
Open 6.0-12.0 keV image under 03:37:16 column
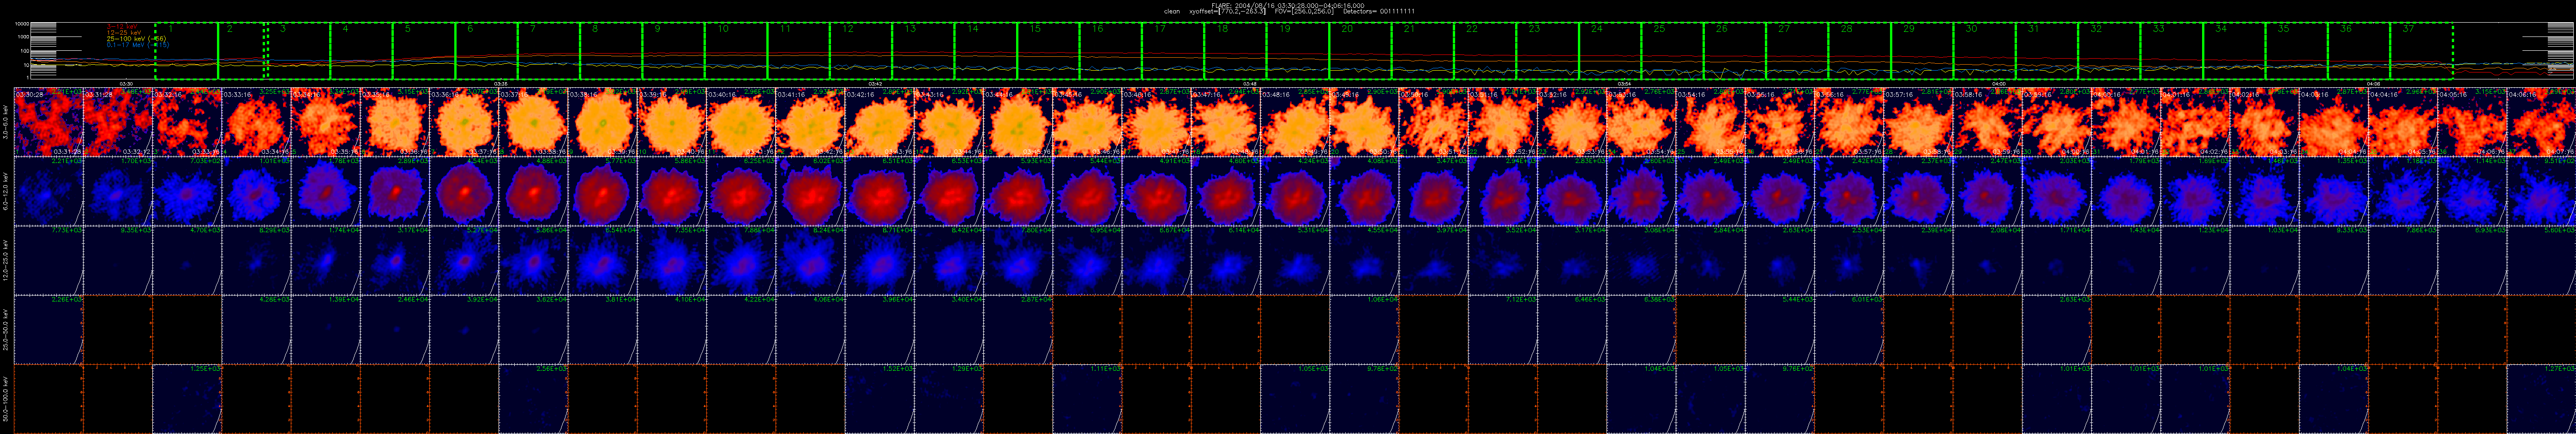coord(533,191)
